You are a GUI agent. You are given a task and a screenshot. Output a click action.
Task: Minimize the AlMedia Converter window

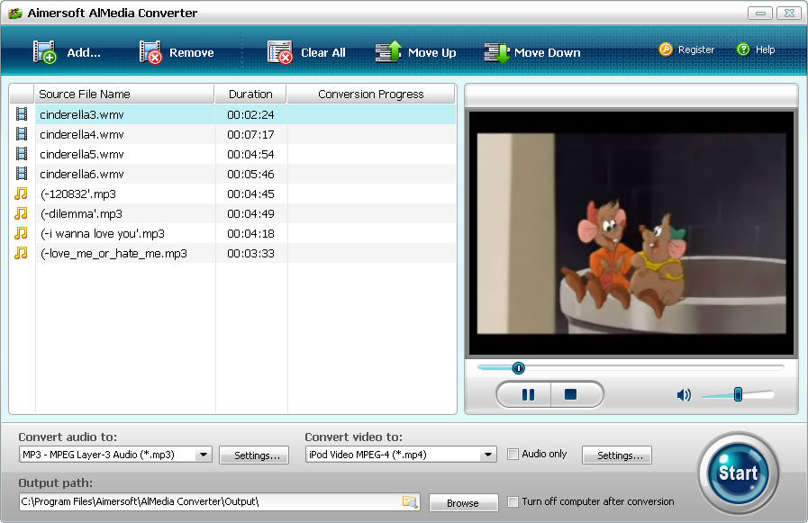pyautogui.click(x=760, y=14)
